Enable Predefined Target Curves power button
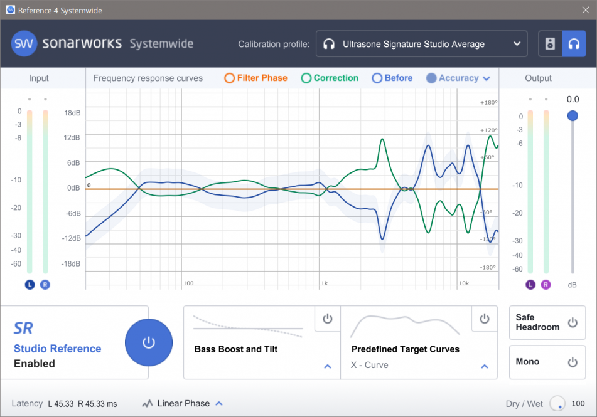Image resolution: width=597 pixels, height=417 pixels. click(x=484, y=319)
